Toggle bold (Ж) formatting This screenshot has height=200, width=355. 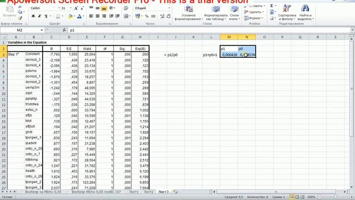pos(33,16)
